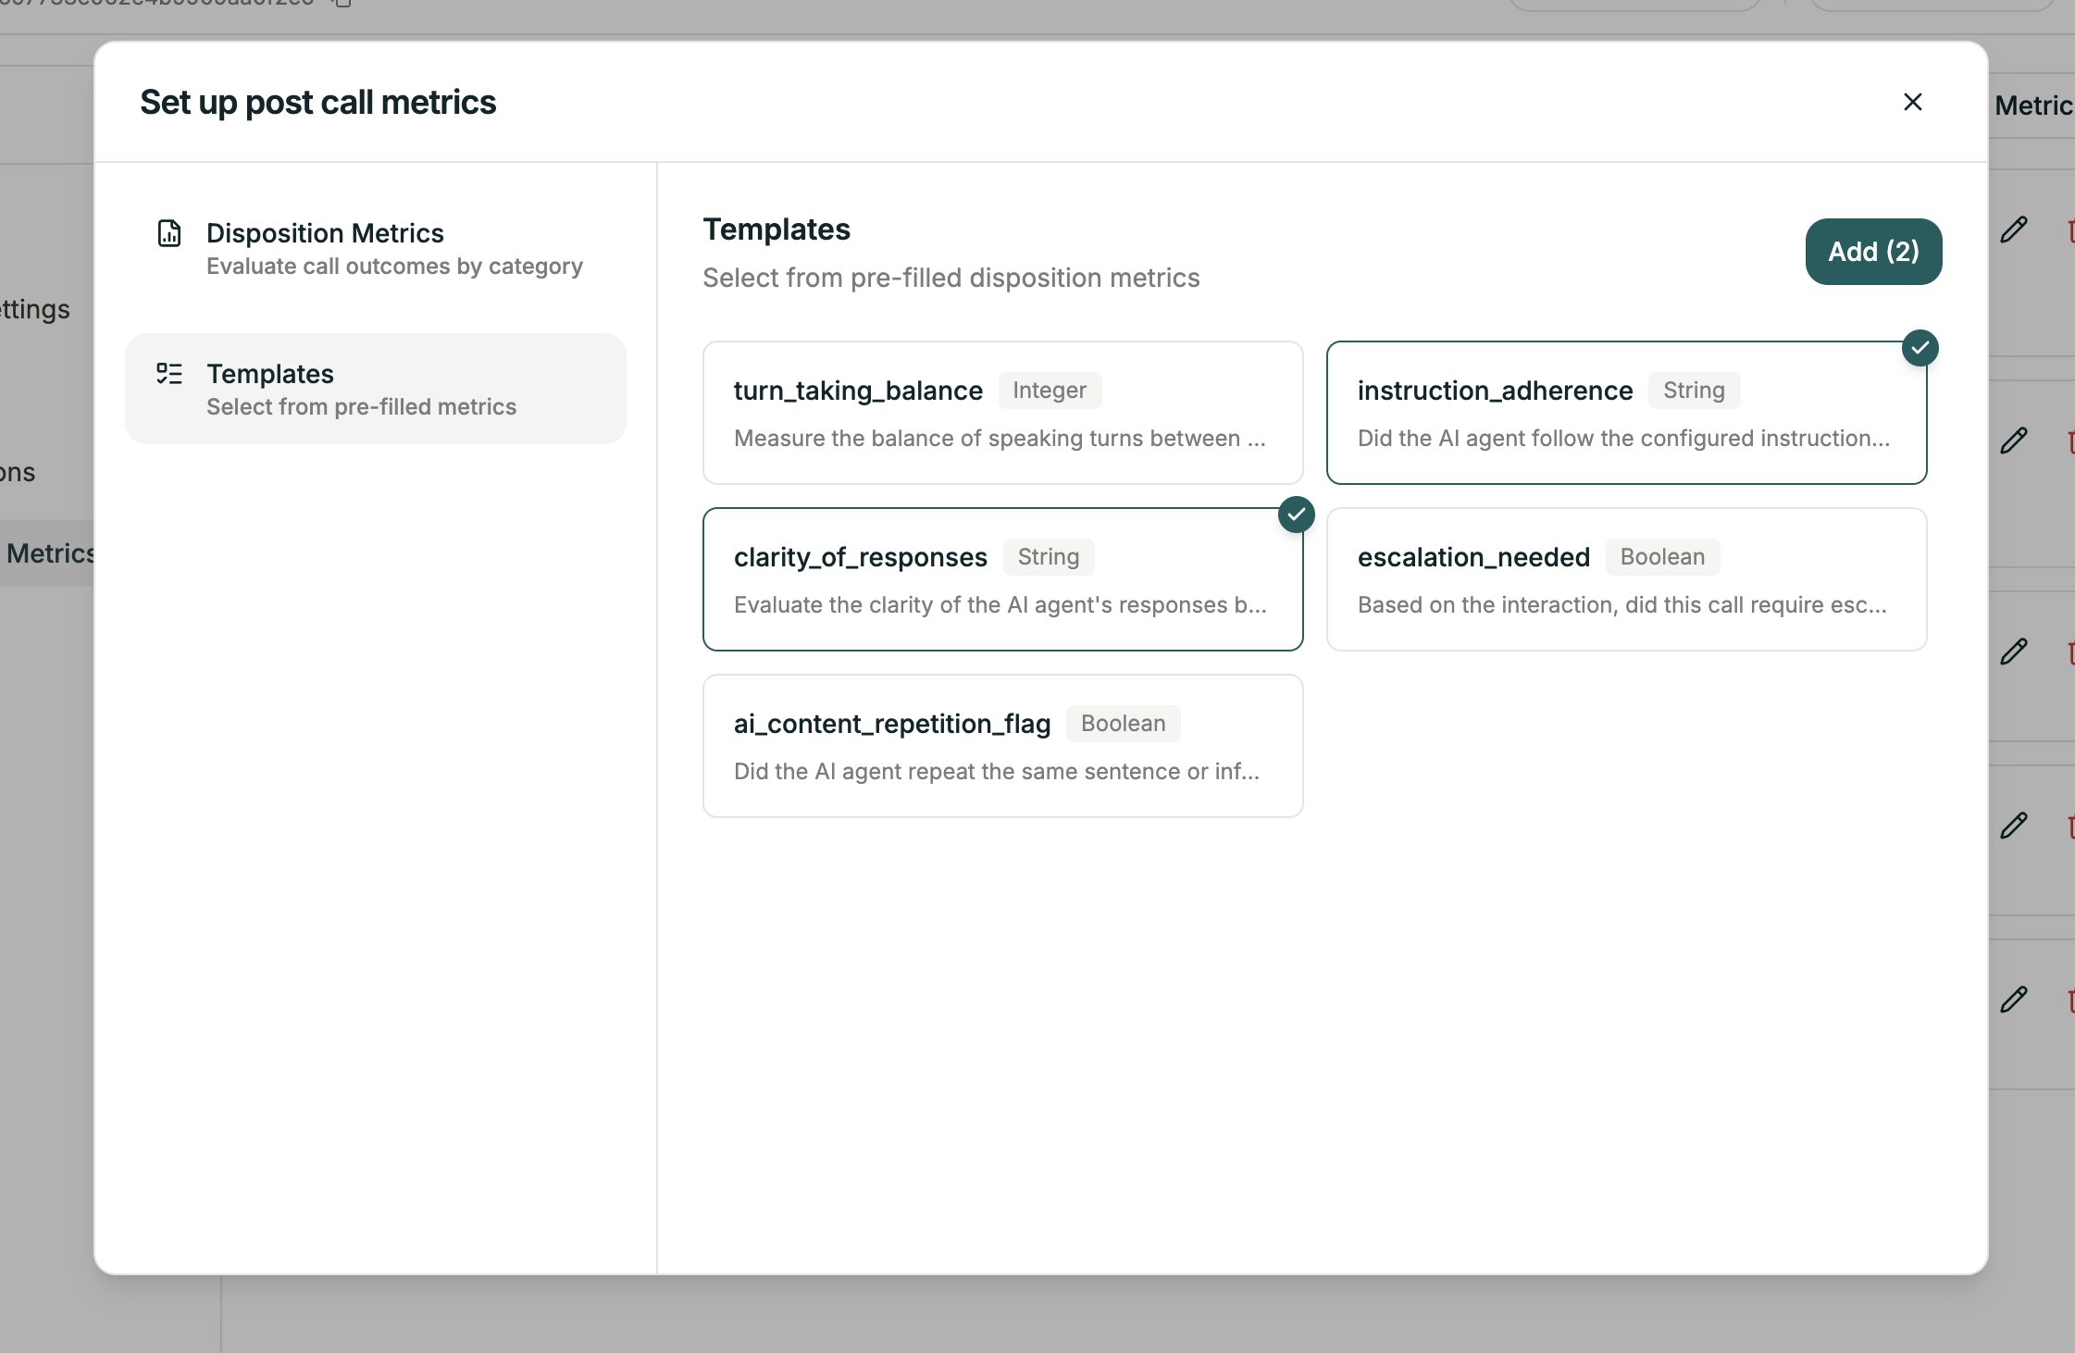Deselect the instruction_adherence template checkmark
The width and height of the screenshot is (2075, 1353).
pos(1920,347)
